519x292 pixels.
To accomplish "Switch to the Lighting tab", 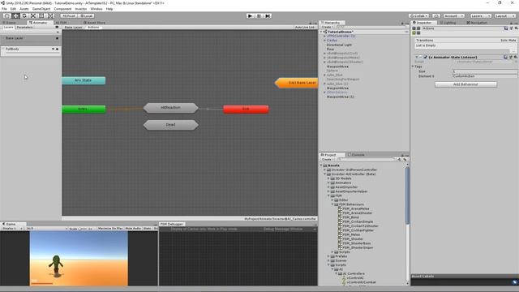I will (x=448, y=23).
